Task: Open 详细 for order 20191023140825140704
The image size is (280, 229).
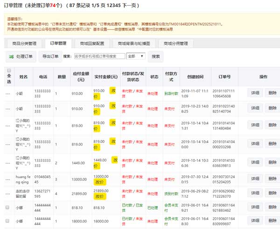Action: tap(255, 108)
